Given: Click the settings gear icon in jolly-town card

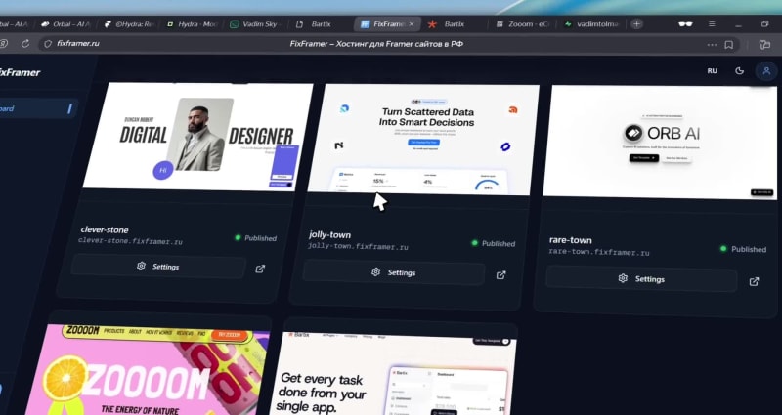Looking at the screenshot, I should 375,272.
